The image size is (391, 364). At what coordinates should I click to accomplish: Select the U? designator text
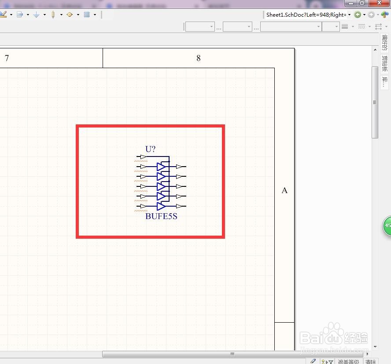click(150, 149)
